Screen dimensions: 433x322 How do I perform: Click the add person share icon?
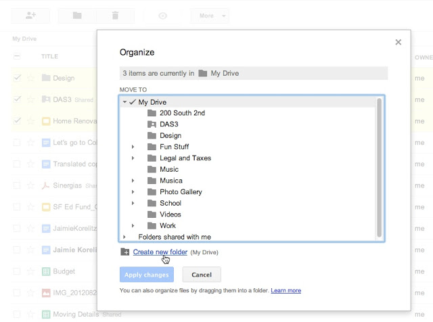click(30, 15)
